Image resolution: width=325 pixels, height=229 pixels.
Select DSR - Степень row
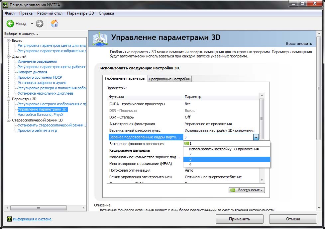click(x=183, y=117)
